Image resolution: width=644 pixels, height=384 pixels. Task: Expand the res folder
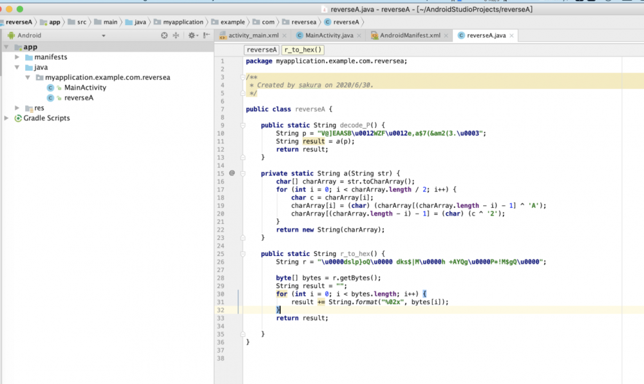click(18, 108)
